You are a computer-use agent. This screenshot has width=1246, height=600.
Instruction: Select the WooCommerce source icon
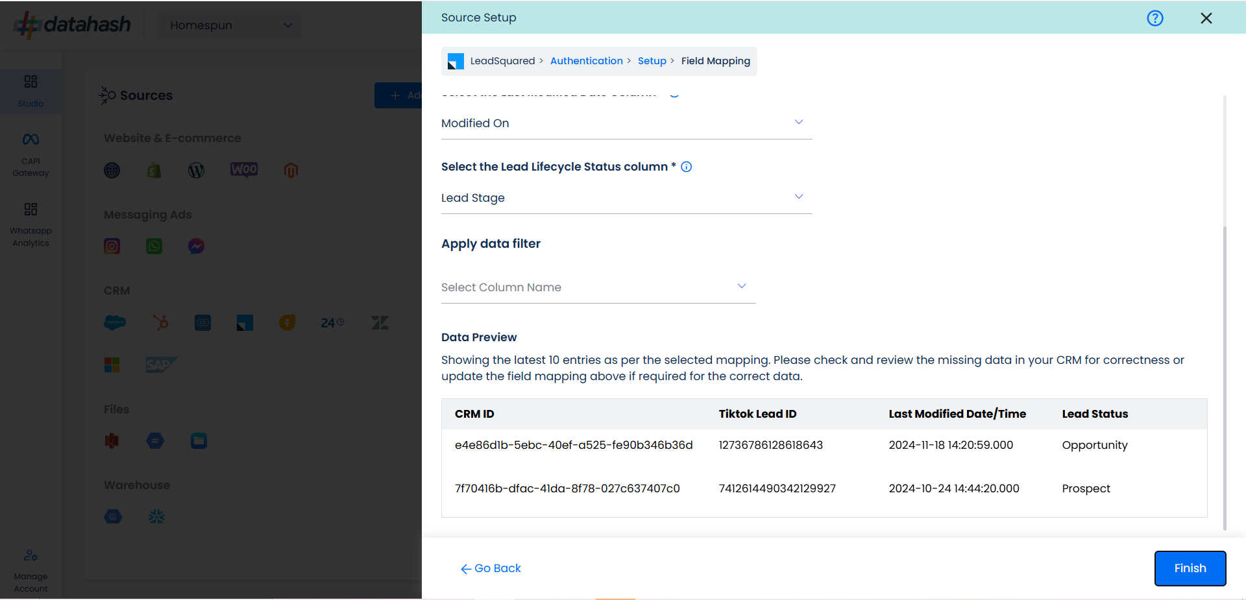244,169
